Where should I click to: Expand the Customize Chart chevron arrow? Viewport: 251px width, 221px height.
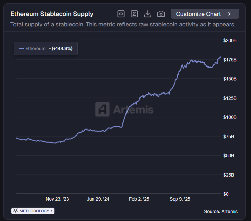(x=229, y=14)
